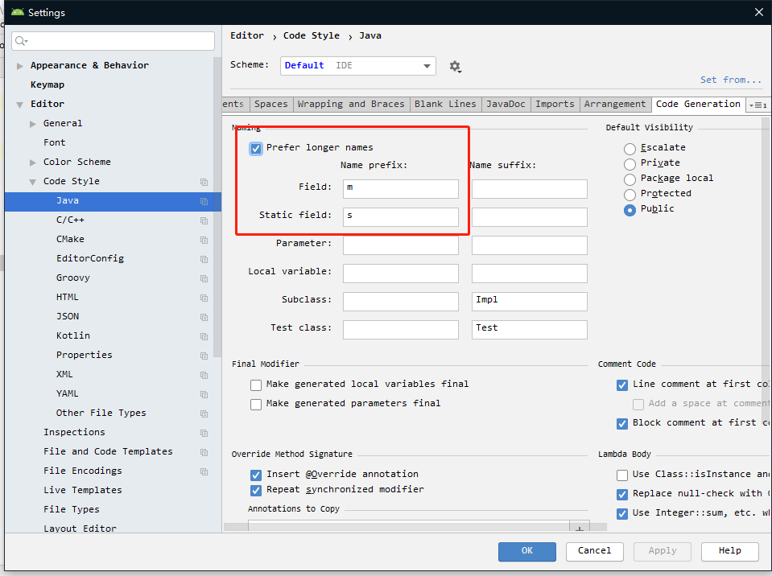
Task: Enable Make generated parameters final
Action: [x=255, y=405]
